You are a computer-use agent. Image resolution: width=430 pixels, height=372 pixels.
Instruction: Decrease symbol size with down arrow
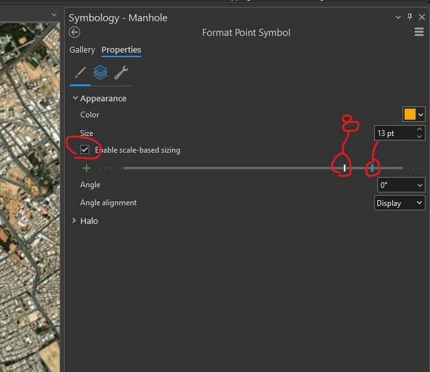pyautogui.click(x=420, y=137)
